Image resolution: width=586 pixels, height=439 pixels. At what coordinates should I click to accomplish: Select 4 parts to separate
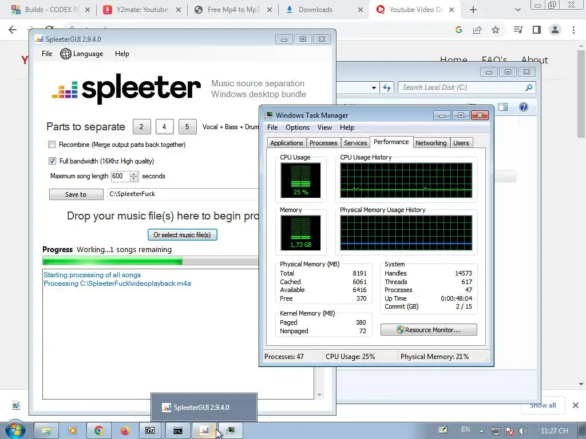click(x=164, y=127)
